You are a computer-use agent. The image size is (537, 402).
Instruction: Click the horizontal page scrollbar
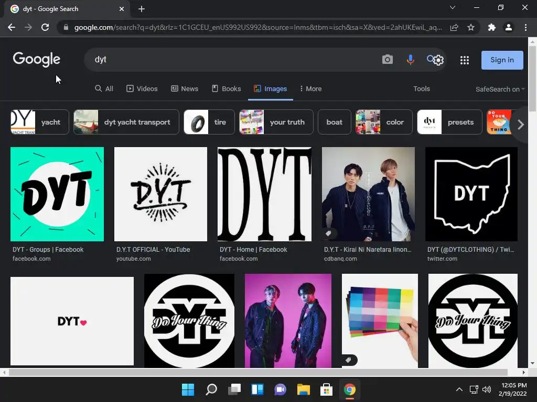tap(258, 372)
